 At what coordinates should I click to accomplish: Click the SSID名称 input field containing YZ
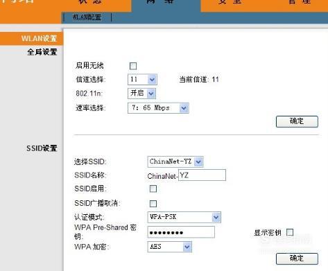pyautogui.click(x=202, y=175)
